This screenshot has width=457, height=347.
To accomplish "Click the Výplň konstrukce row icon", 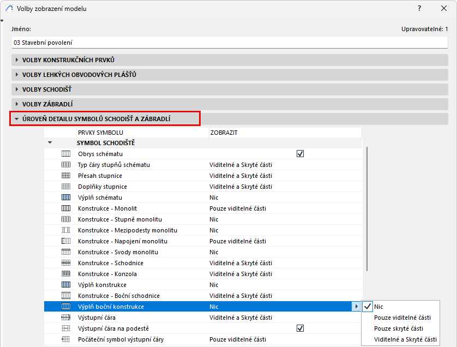I will pyautogui.click(x=66, y=285).
